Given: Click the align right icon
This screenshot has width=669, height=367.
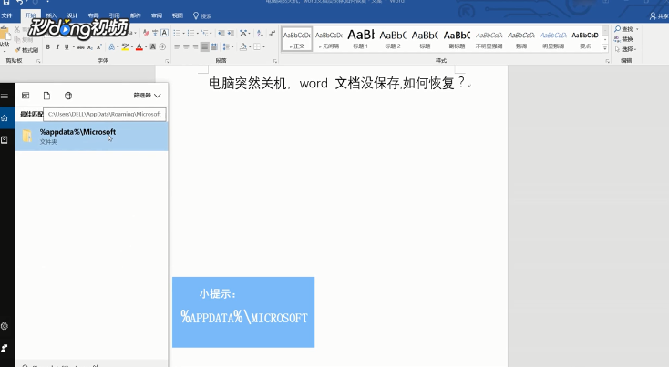Looking at the screenshot, I should (x=195, y=46).
